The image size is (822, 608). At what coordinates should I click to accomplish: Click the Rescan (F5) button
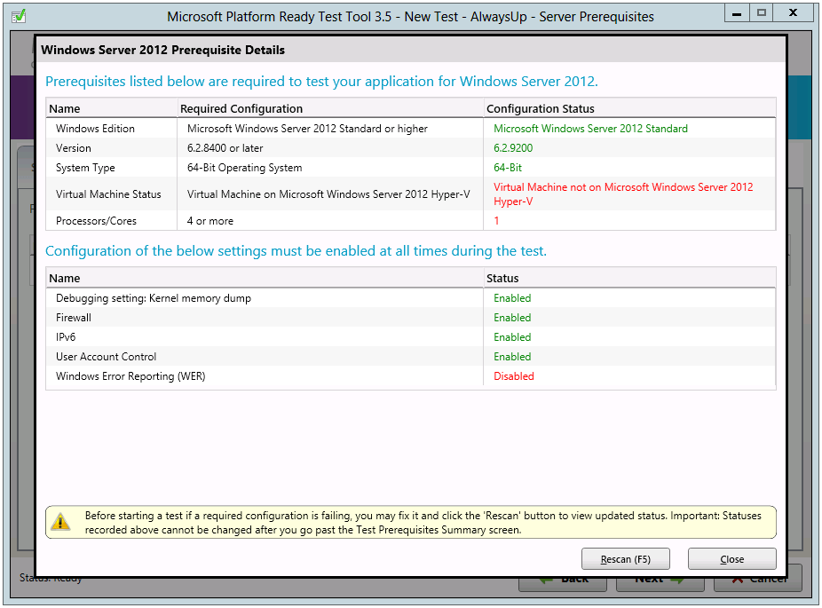[x=625, y=558]
